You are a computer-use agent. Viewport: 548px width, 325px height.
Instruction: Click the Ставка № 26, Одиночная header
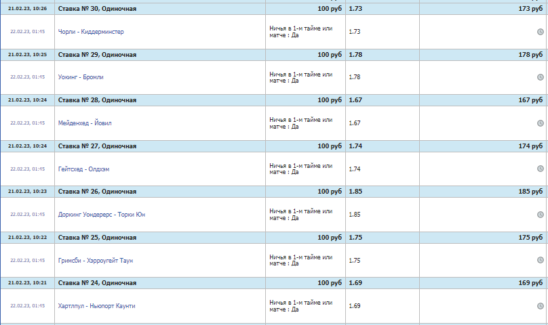98,192
